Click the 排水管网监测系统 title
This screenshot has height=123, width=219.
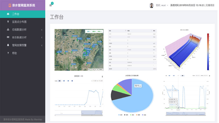23,5
